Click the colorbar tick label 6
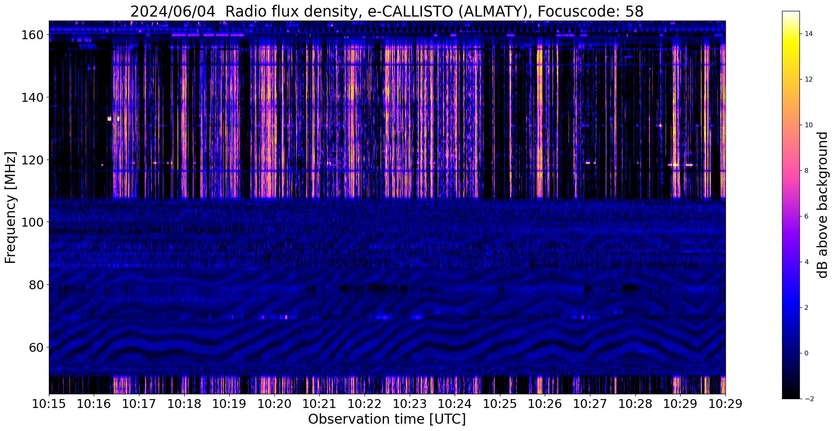The height and width of the screenshot is (431, 835). pyautogui.click(x=807, y=217)
